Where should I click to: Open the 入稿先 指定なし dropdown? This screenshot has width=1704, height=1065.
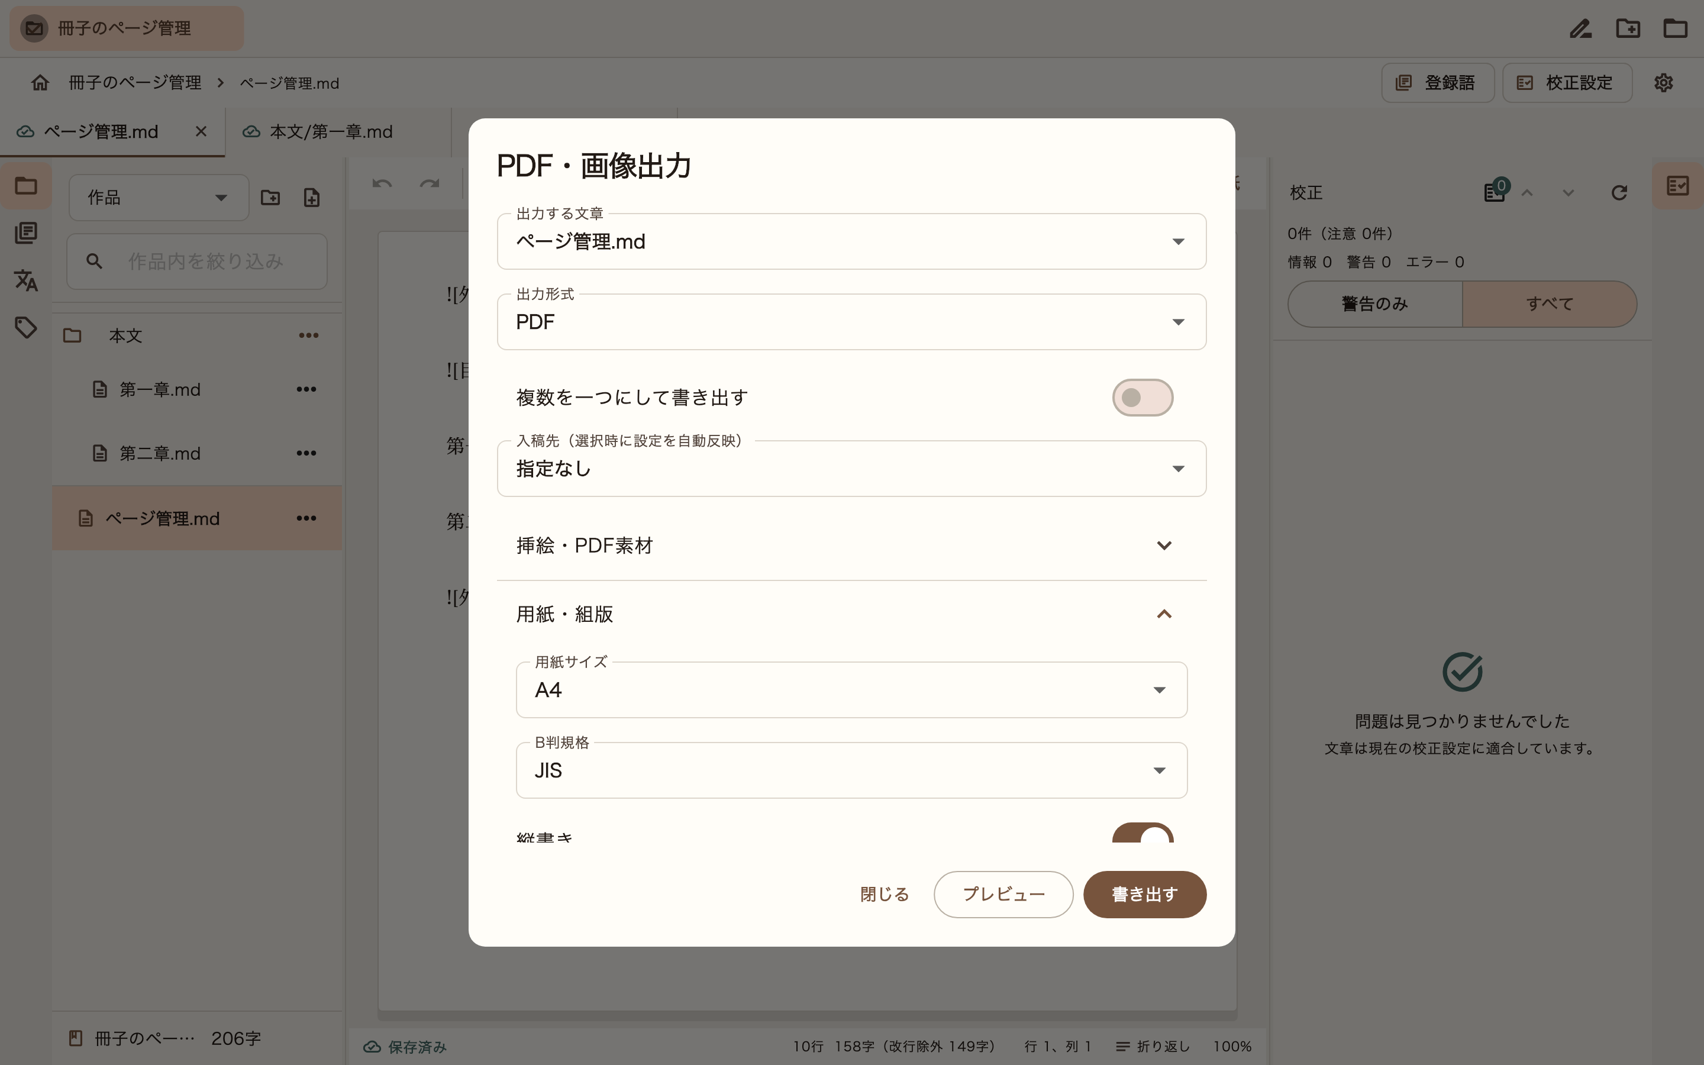[x=851, y=469]
